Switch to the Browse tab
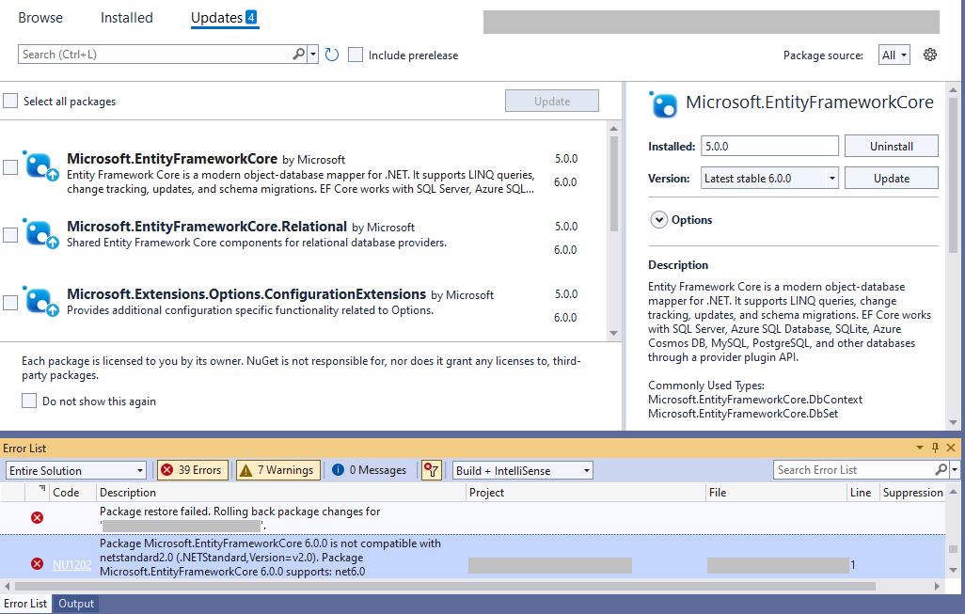965x614 pixels. click(x=40, y=18)
